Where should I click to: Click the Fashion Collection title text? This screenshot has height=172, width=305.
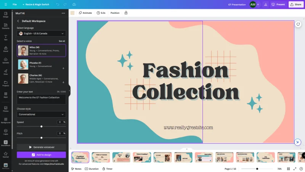click(186, 81)
